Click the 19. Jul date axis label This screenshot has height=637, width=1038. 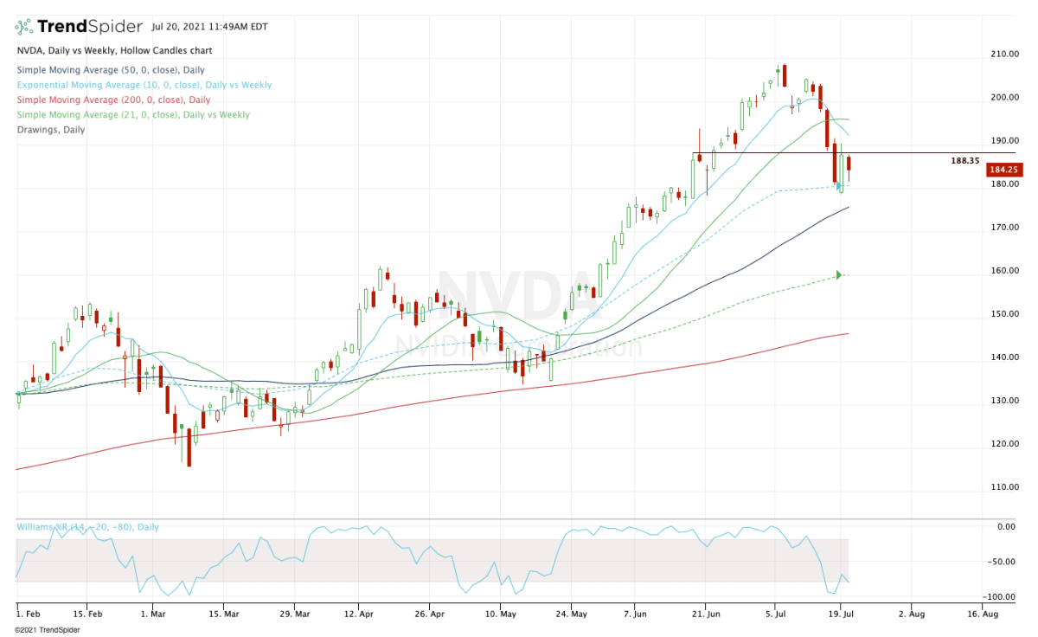[x=840, y=613]
